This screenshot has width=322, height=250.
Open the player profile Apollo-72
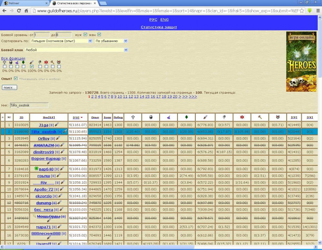pos(44,189)
